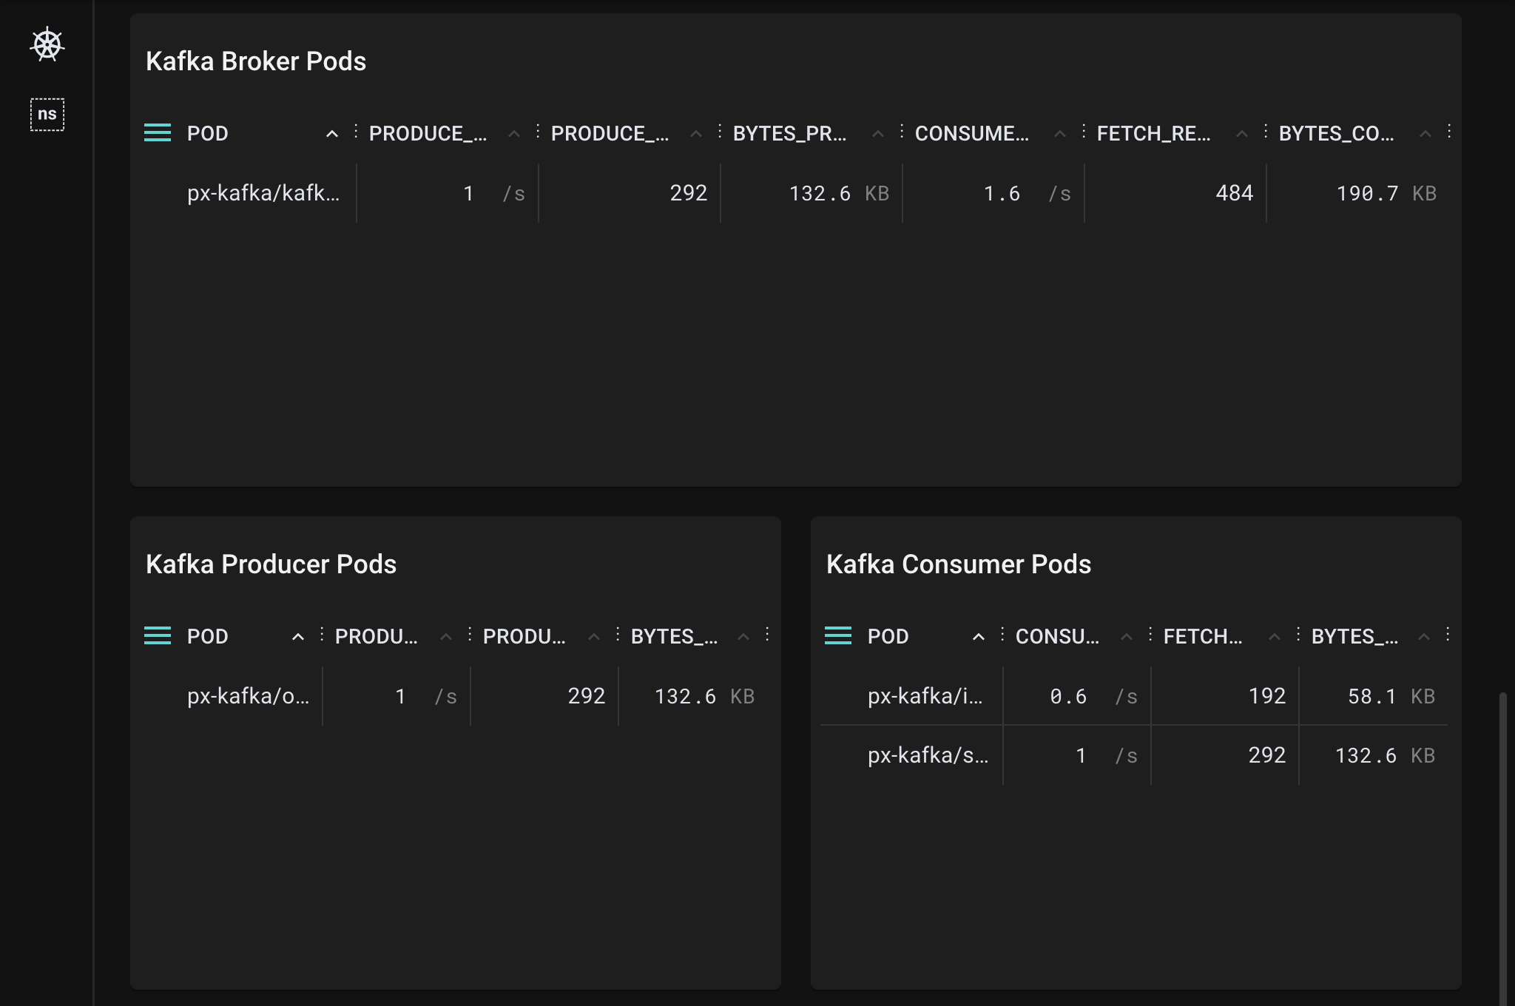Sort Broker table by BYTES_CO column arrow
The image size is (1515, 1006).
pos(1425,134)
